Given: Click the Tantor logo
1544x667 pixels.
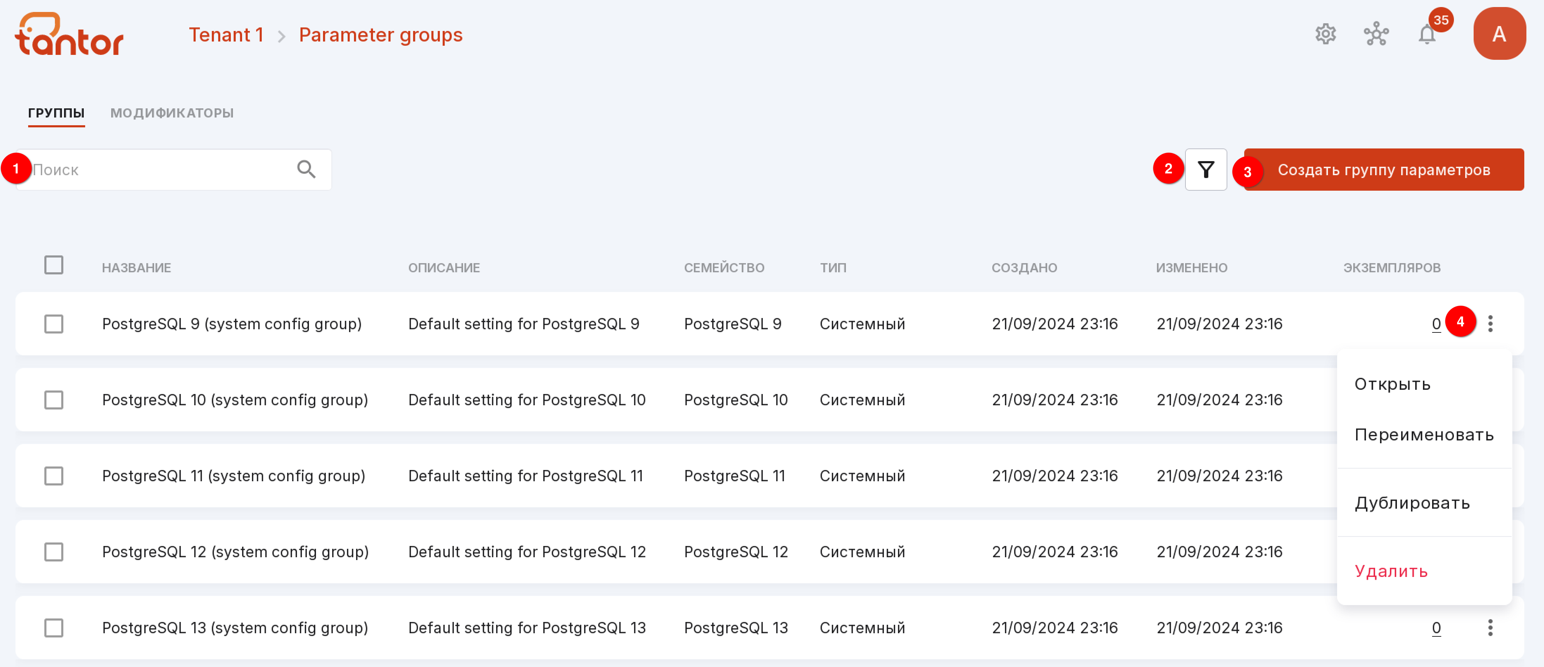Looking at the screenshot, I should (x=69, y=34).
